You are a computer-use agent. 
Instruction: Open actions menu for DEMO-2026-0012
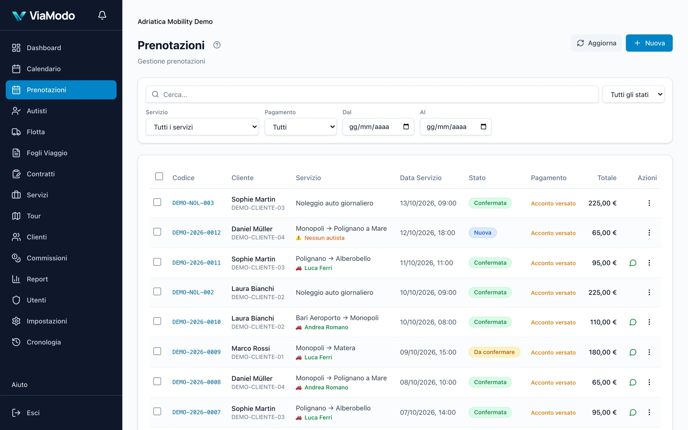tap(649, 233)
